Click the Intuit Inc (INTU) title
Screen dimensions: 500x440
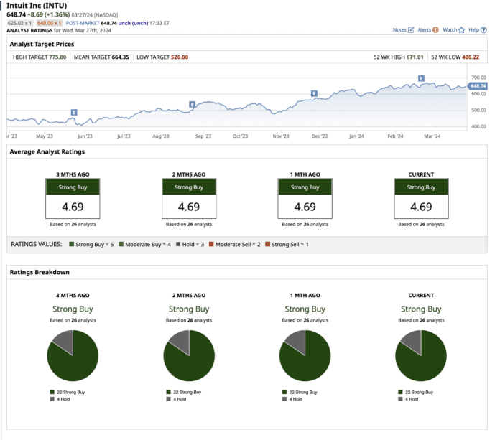pyautogui.click(x=37, y=6)
